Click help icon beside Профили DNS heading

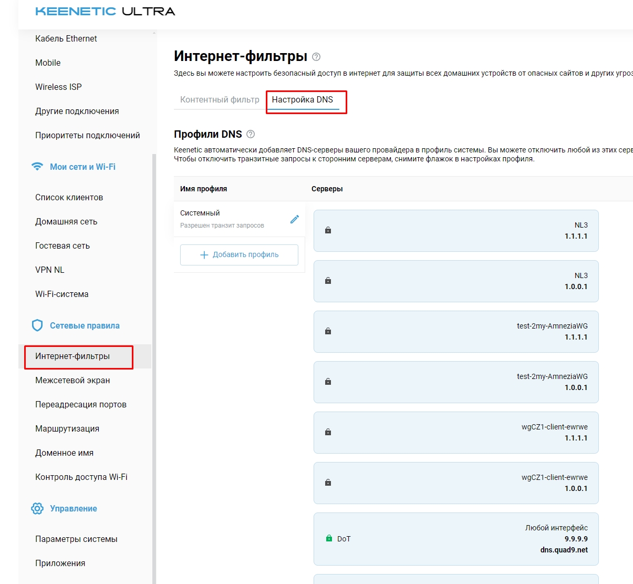coord(251,134)
